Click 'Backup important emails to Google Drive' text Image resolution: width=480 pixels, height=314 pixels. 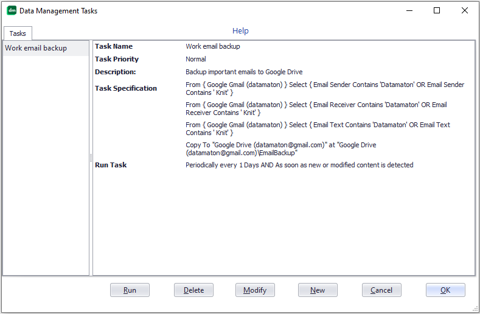(244, 72)
